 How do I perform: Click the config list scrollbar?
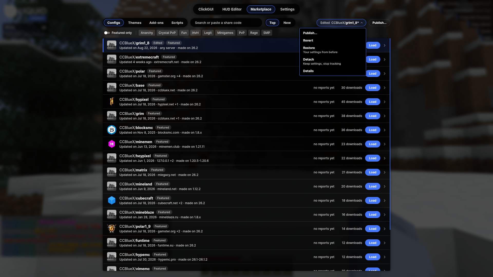[x=390, y=134]
